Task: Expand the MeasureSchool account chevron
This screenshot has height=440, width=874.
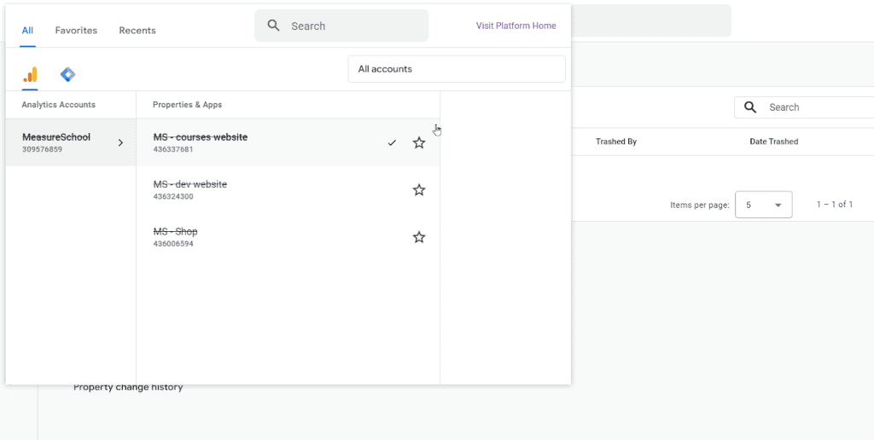Action: (x=120, y=143)
